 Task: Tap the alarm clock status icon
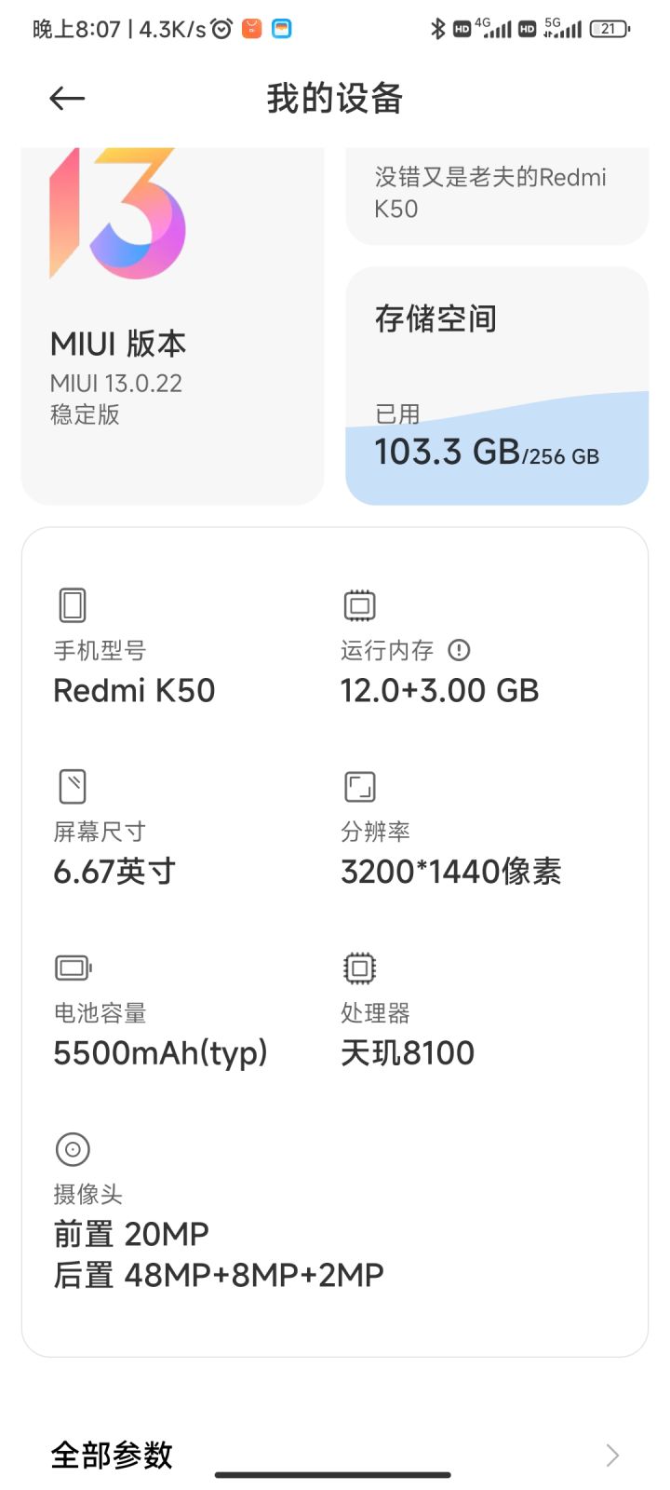(221, 29)
